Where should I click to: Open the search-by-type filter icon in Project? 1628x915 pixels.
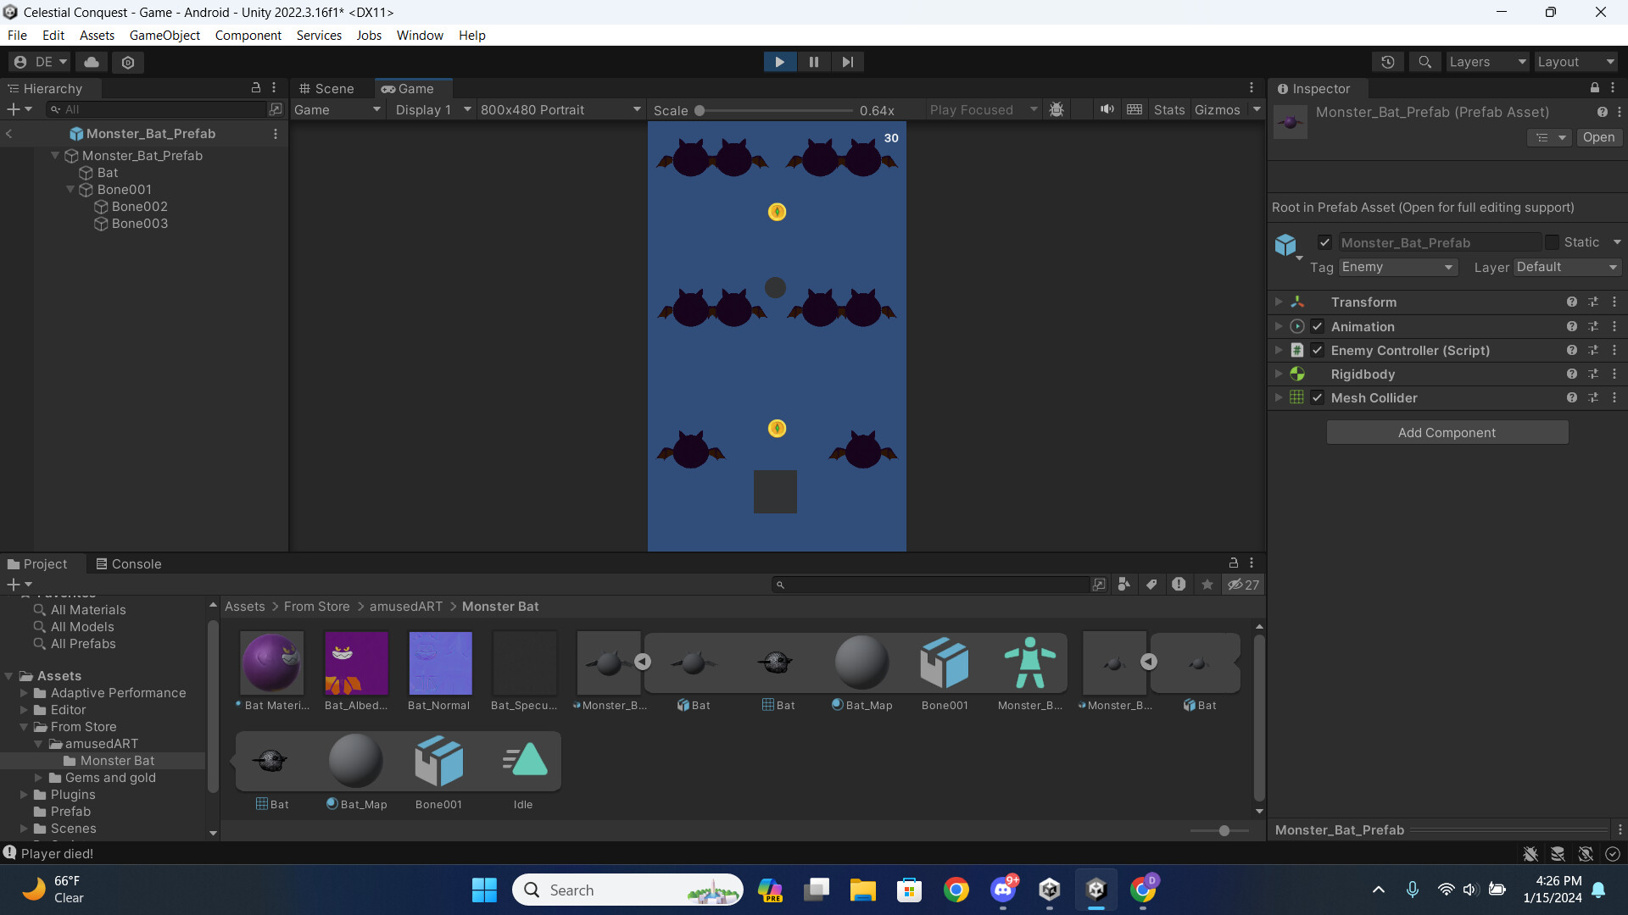1123,584
